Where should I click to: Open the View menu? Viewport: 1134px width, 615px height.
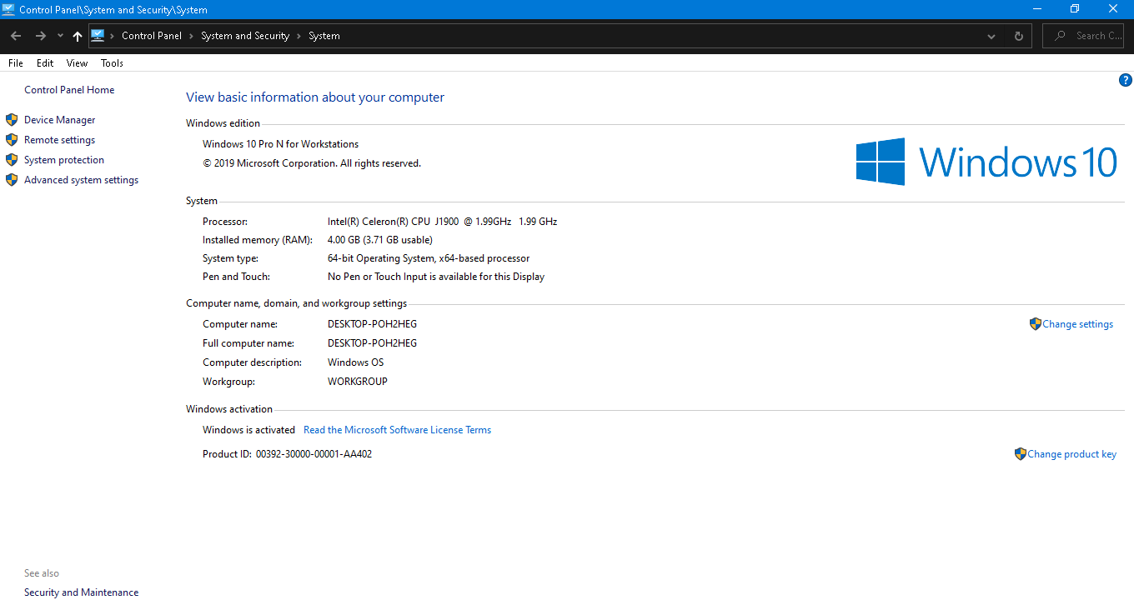(x=77, y=63)
